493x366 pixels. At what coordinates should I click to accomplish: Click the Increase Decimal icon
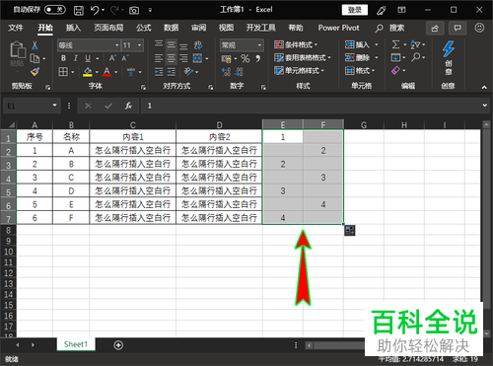click(x=226, y=72)
